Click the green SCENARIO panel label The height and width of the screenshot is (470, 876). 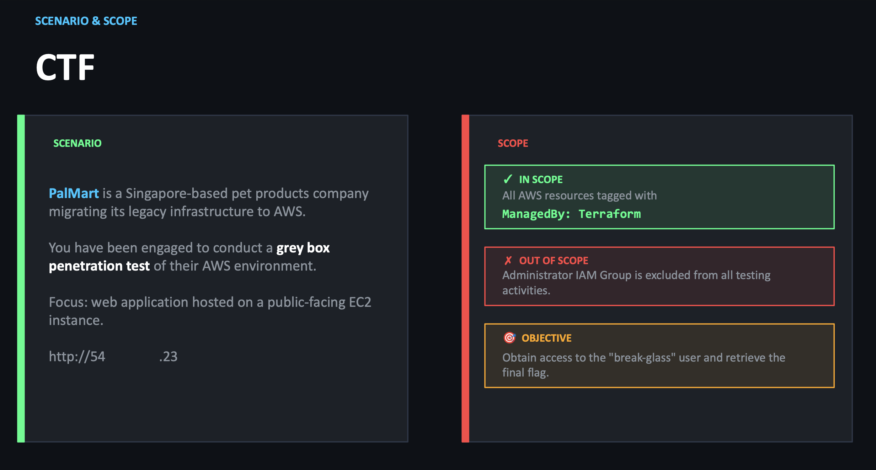coord(77,143)
